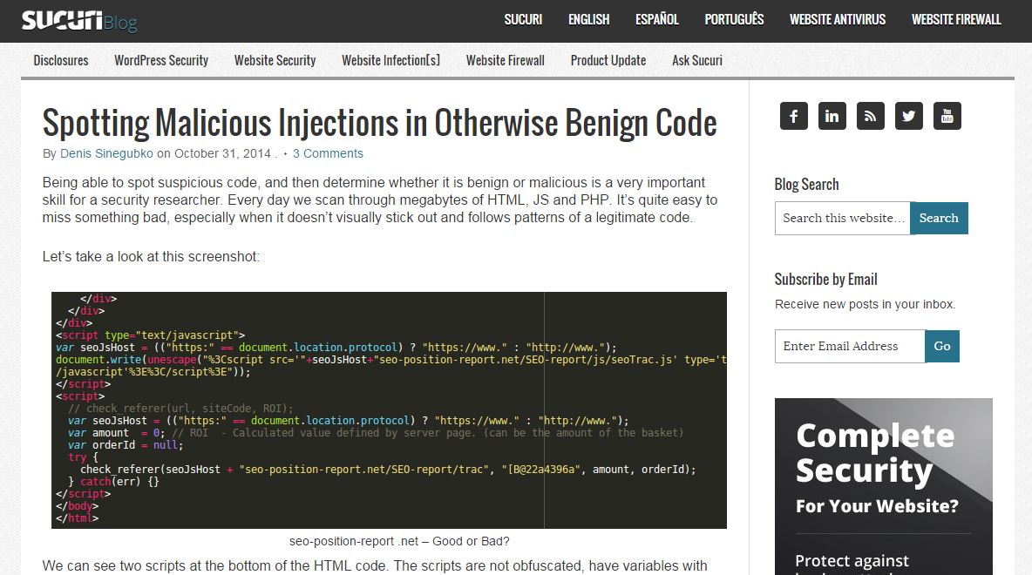Image resolution: width=1032 pixels, height=575 pixels.
Task: Click the 'Subscribe by Email' heading
Action: (x=825, y=280)
